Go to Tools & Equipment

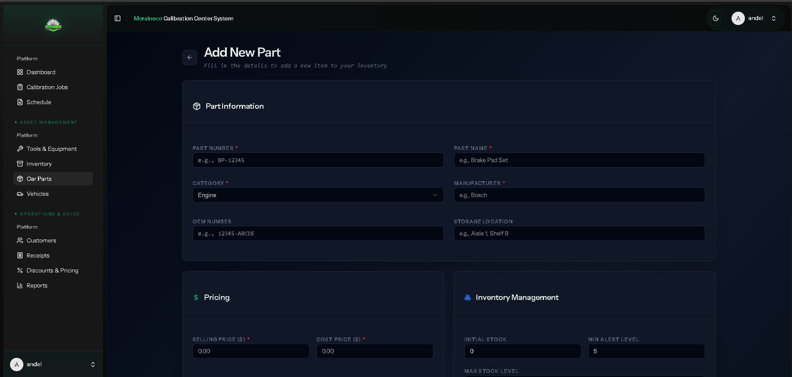[53, 149]
